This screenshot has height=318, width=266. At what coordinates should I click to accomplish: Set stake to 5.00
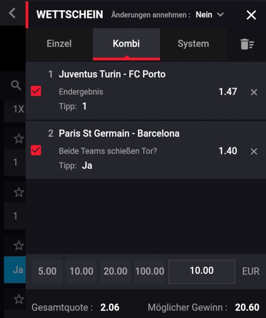click(47, 271)
